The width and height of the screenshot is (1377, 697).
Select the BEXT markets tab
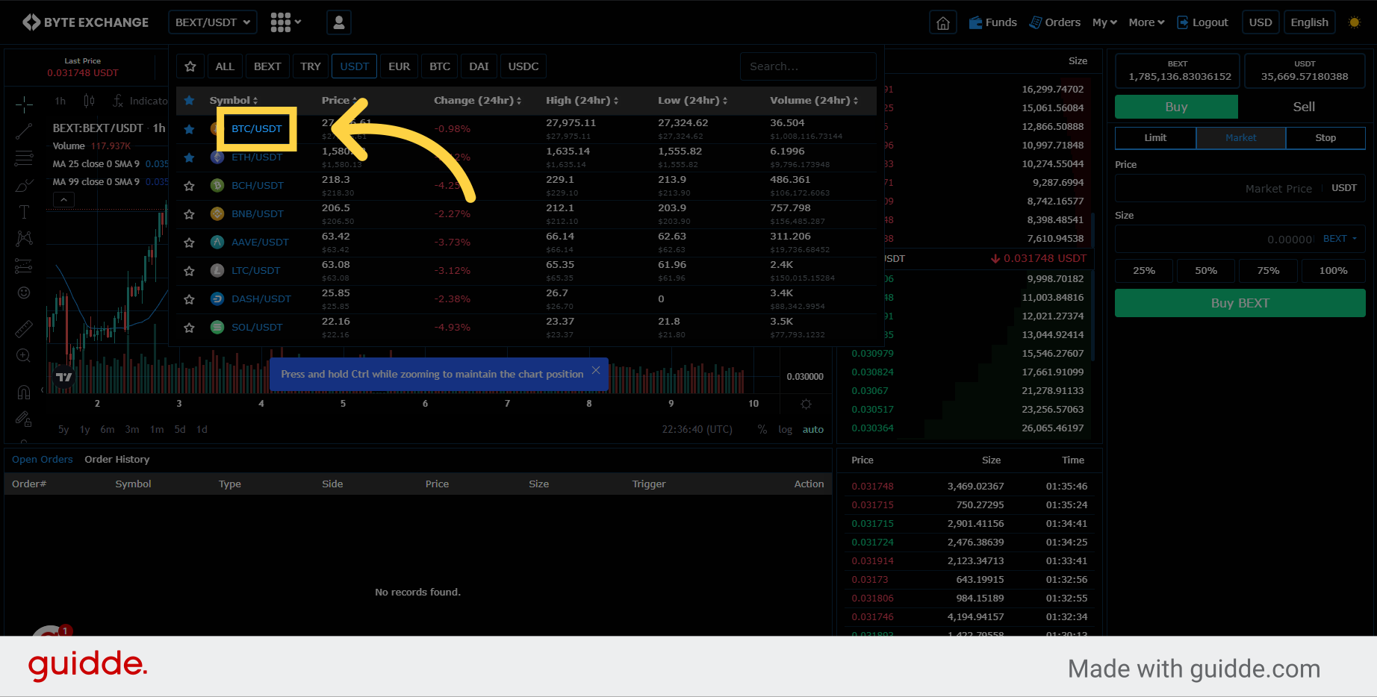(267, 66)
